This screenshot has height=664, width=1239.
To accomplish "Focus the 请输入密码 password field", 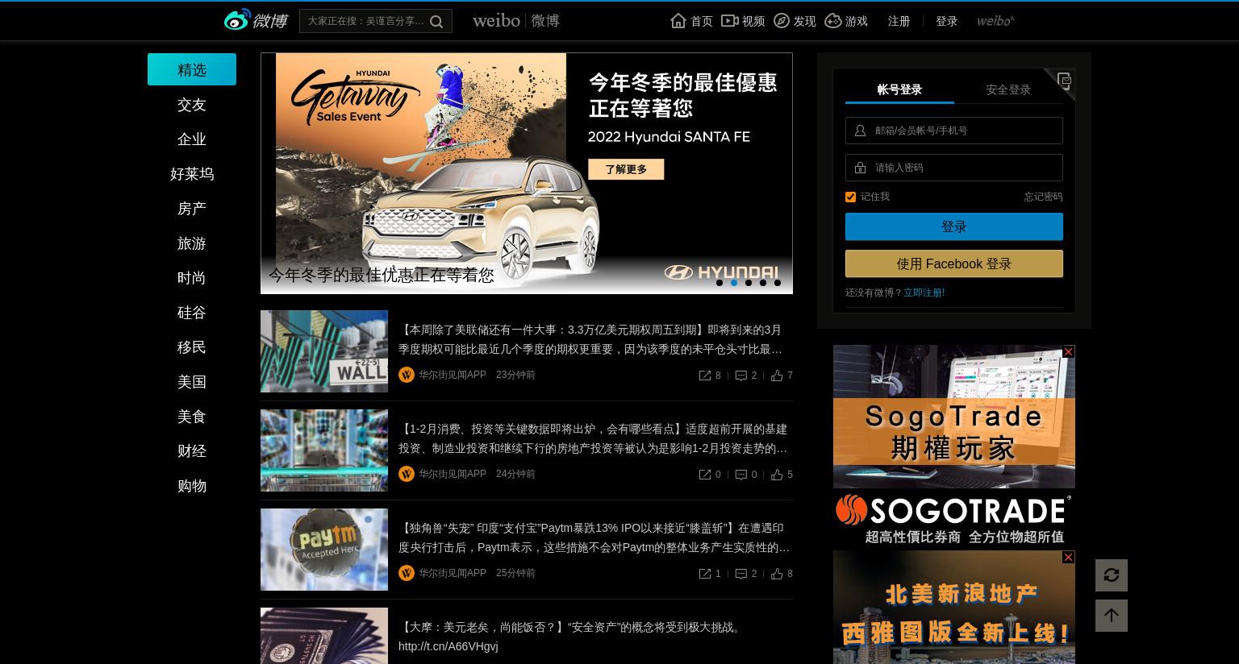I will (x=954, y=168).
